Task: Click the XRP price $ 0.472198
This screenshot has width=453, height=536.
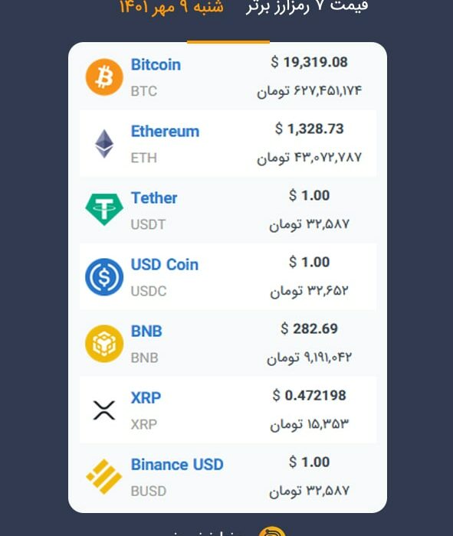Action: click(x=310, y=396)
